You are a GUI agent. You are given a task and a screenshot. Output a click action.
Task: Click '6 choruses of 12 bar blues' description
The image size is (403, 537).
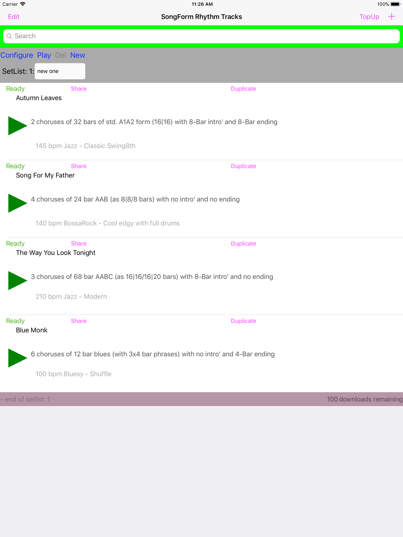(153, 354)
